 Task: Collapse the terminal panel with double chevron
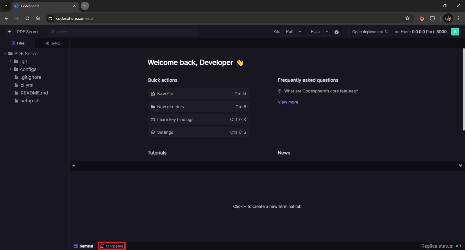coord(460,165)
